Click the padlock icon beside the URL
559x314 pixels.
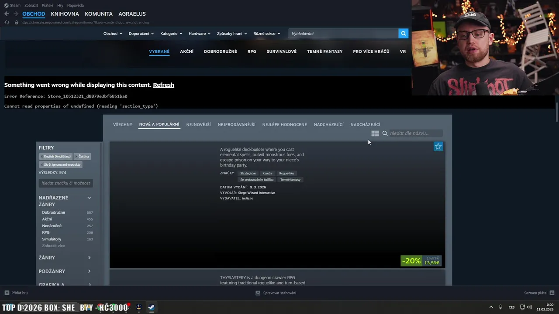17,22
